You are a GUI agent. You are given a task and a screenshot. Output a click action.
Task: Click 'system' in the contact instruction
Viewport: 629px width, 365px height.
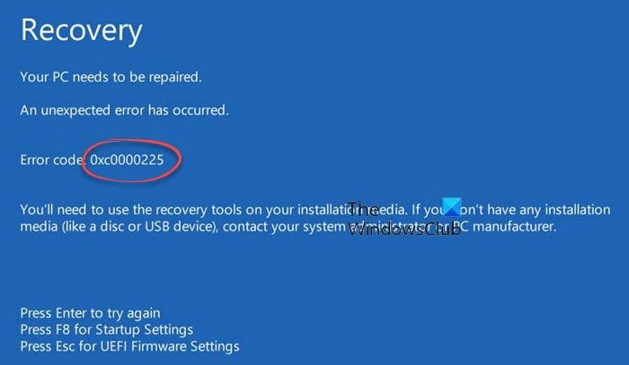click(x=323, y=227)
